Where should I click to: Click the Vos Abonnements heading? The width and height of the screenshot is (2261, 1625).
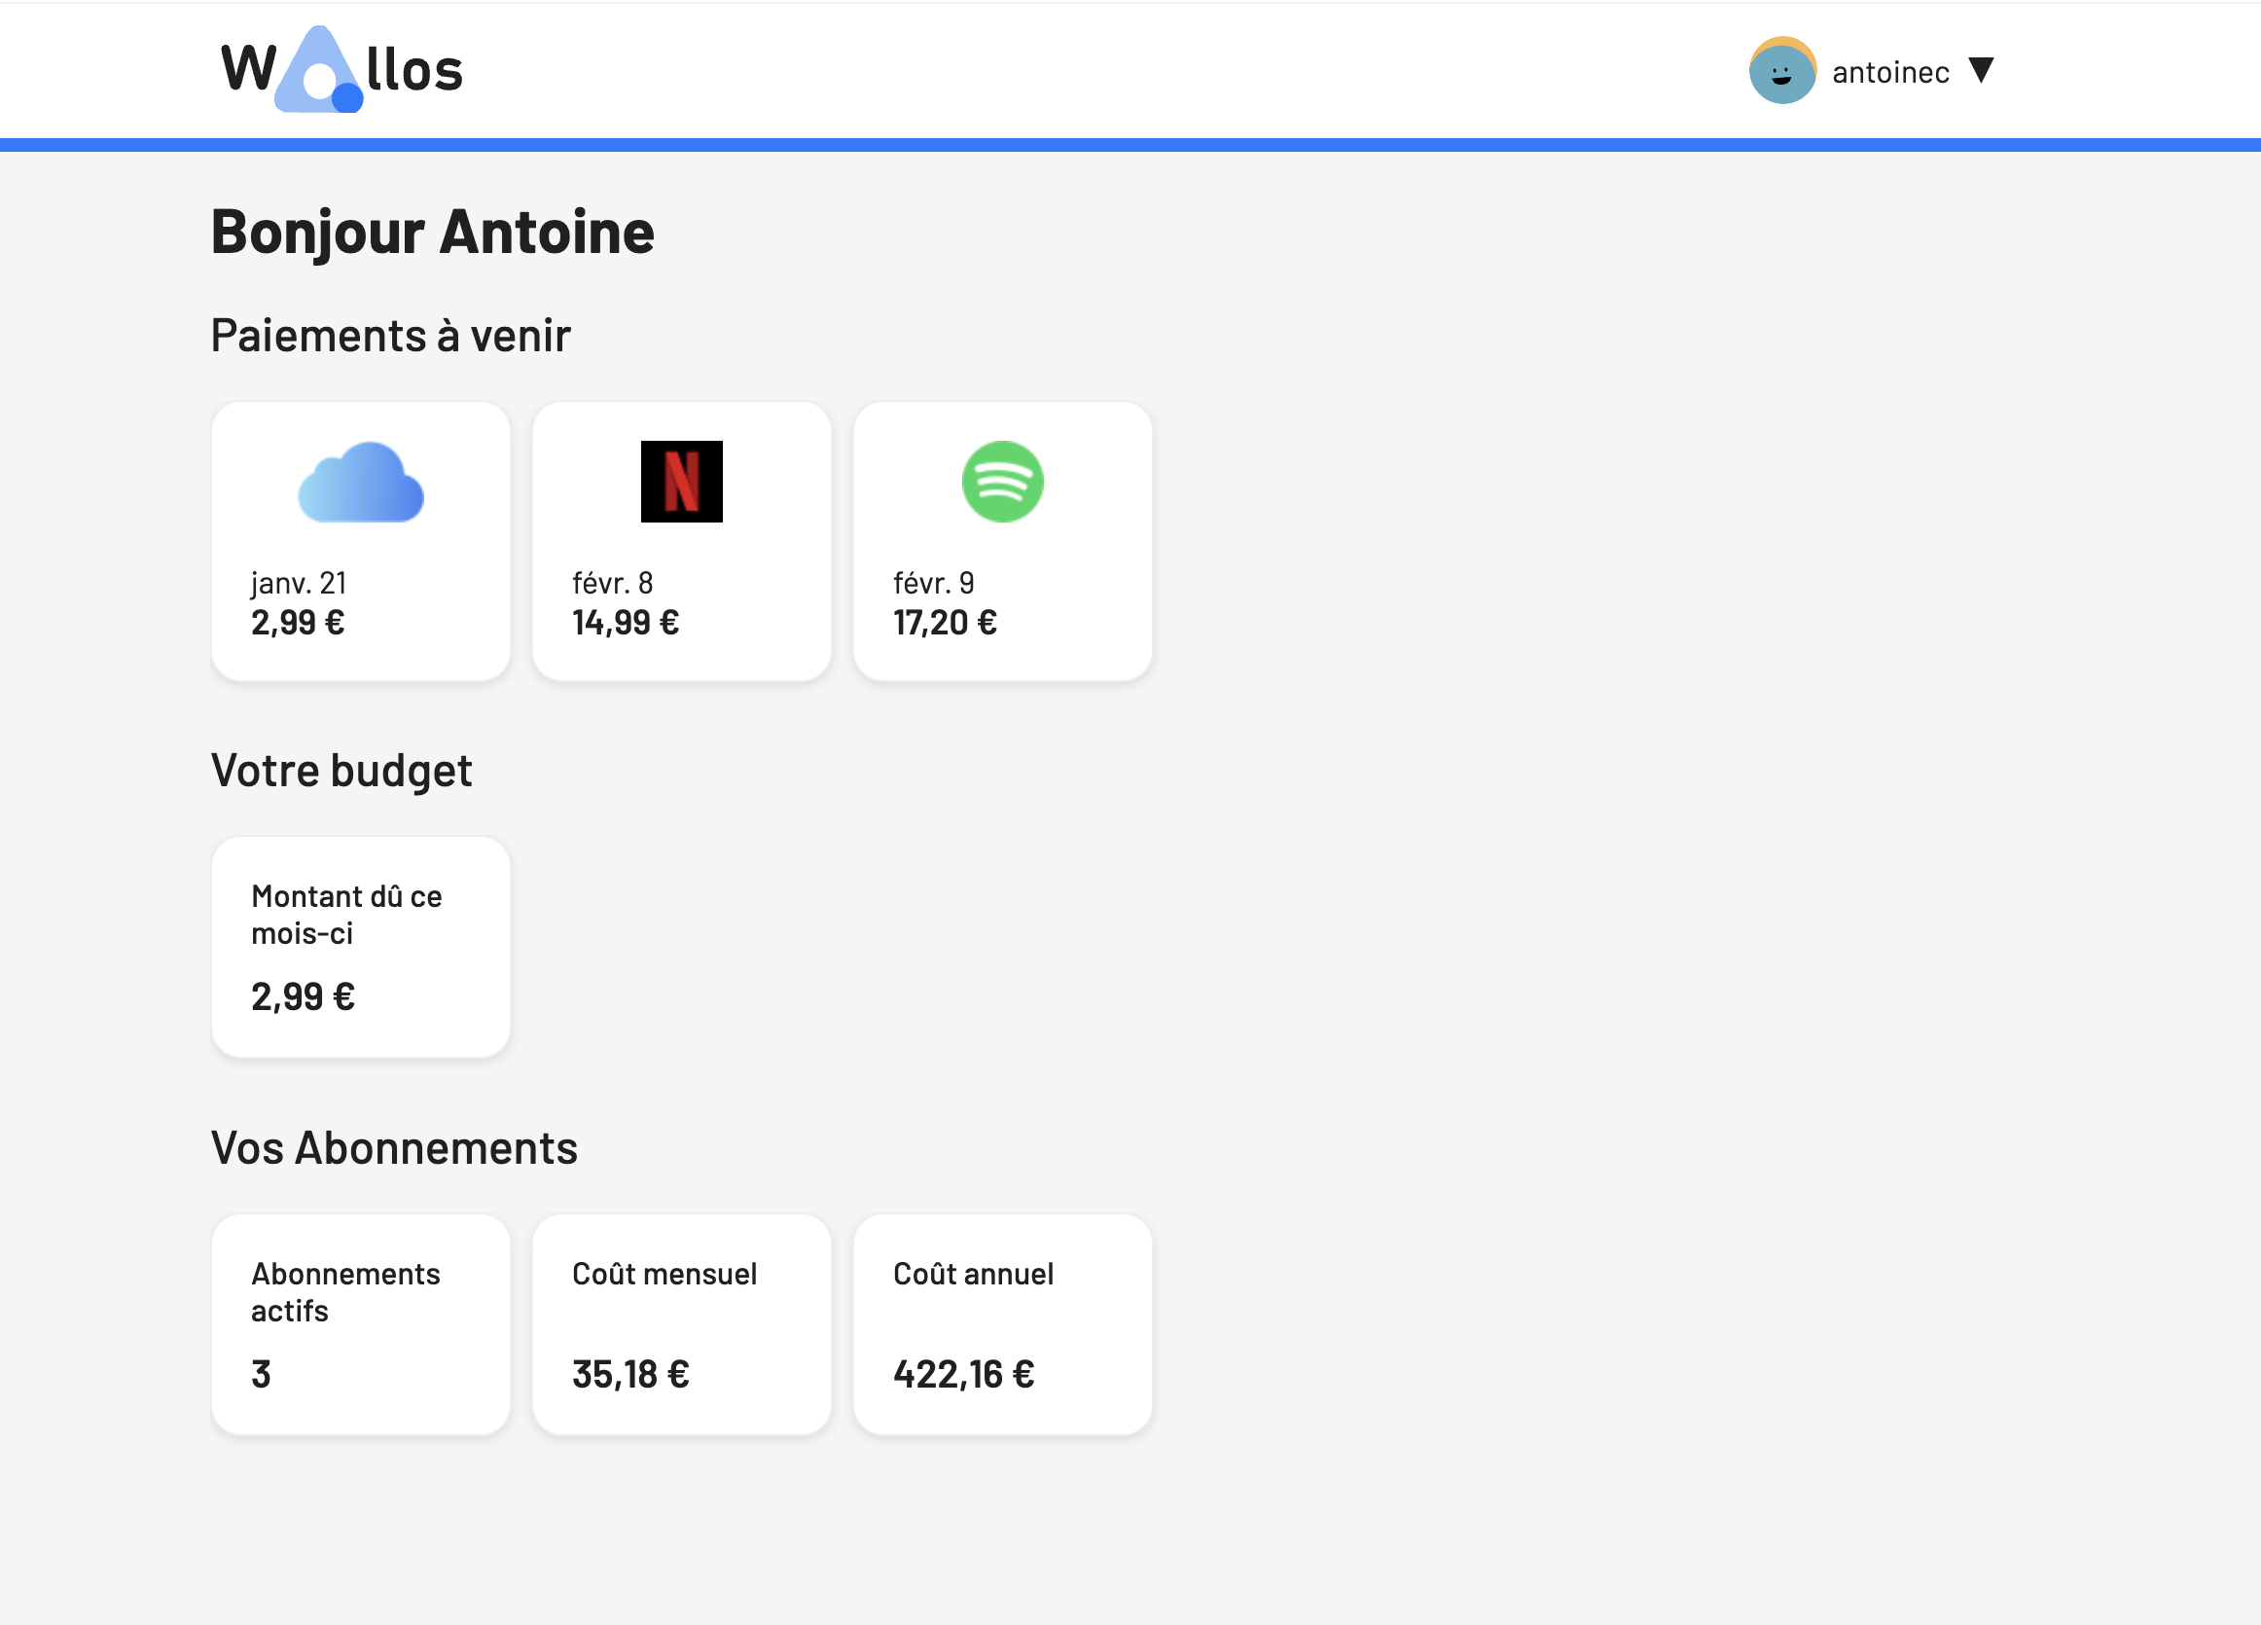(394, 1147)
